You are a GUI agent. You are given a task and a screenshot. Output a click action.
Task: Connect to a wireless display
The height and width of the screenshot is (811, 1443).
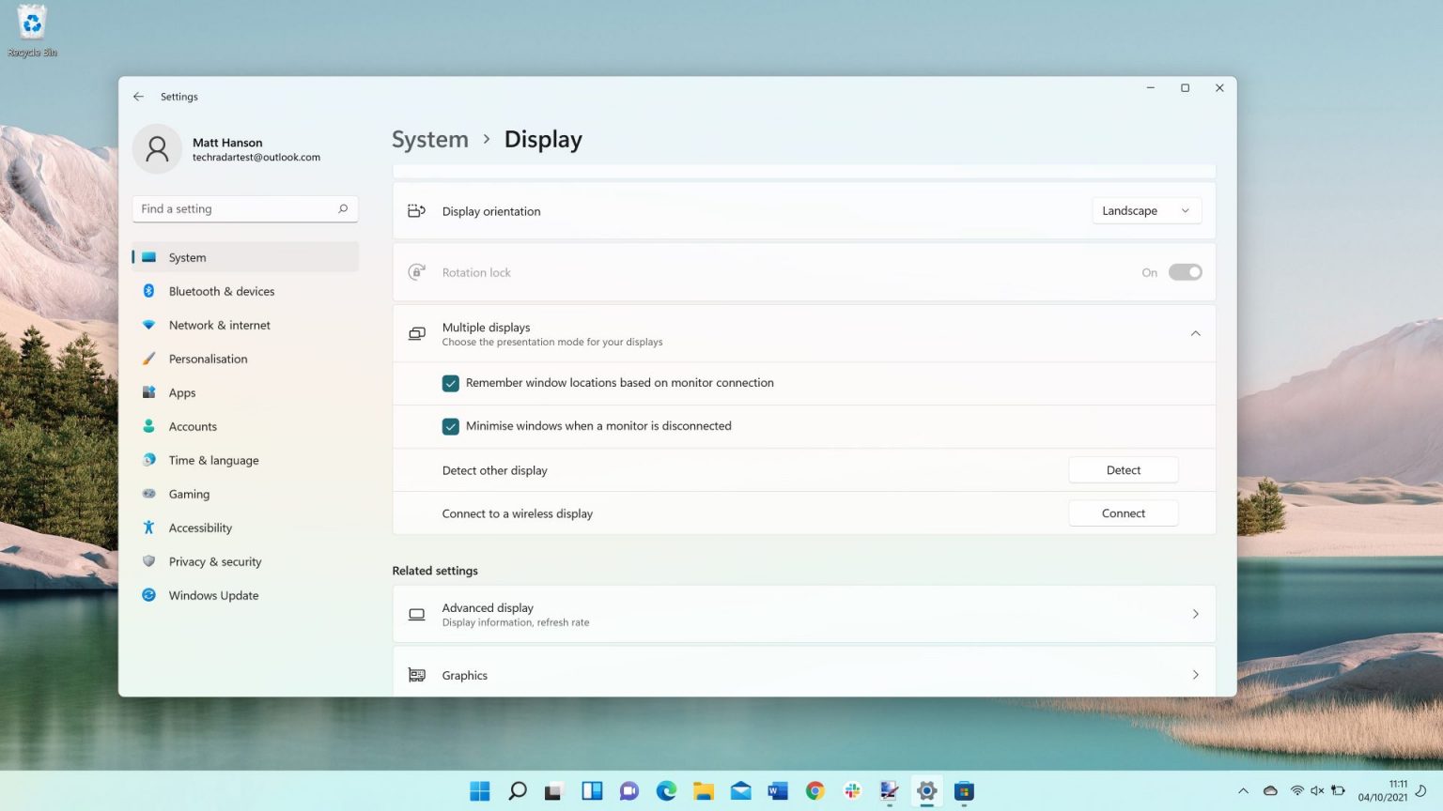coord(1123,513)
